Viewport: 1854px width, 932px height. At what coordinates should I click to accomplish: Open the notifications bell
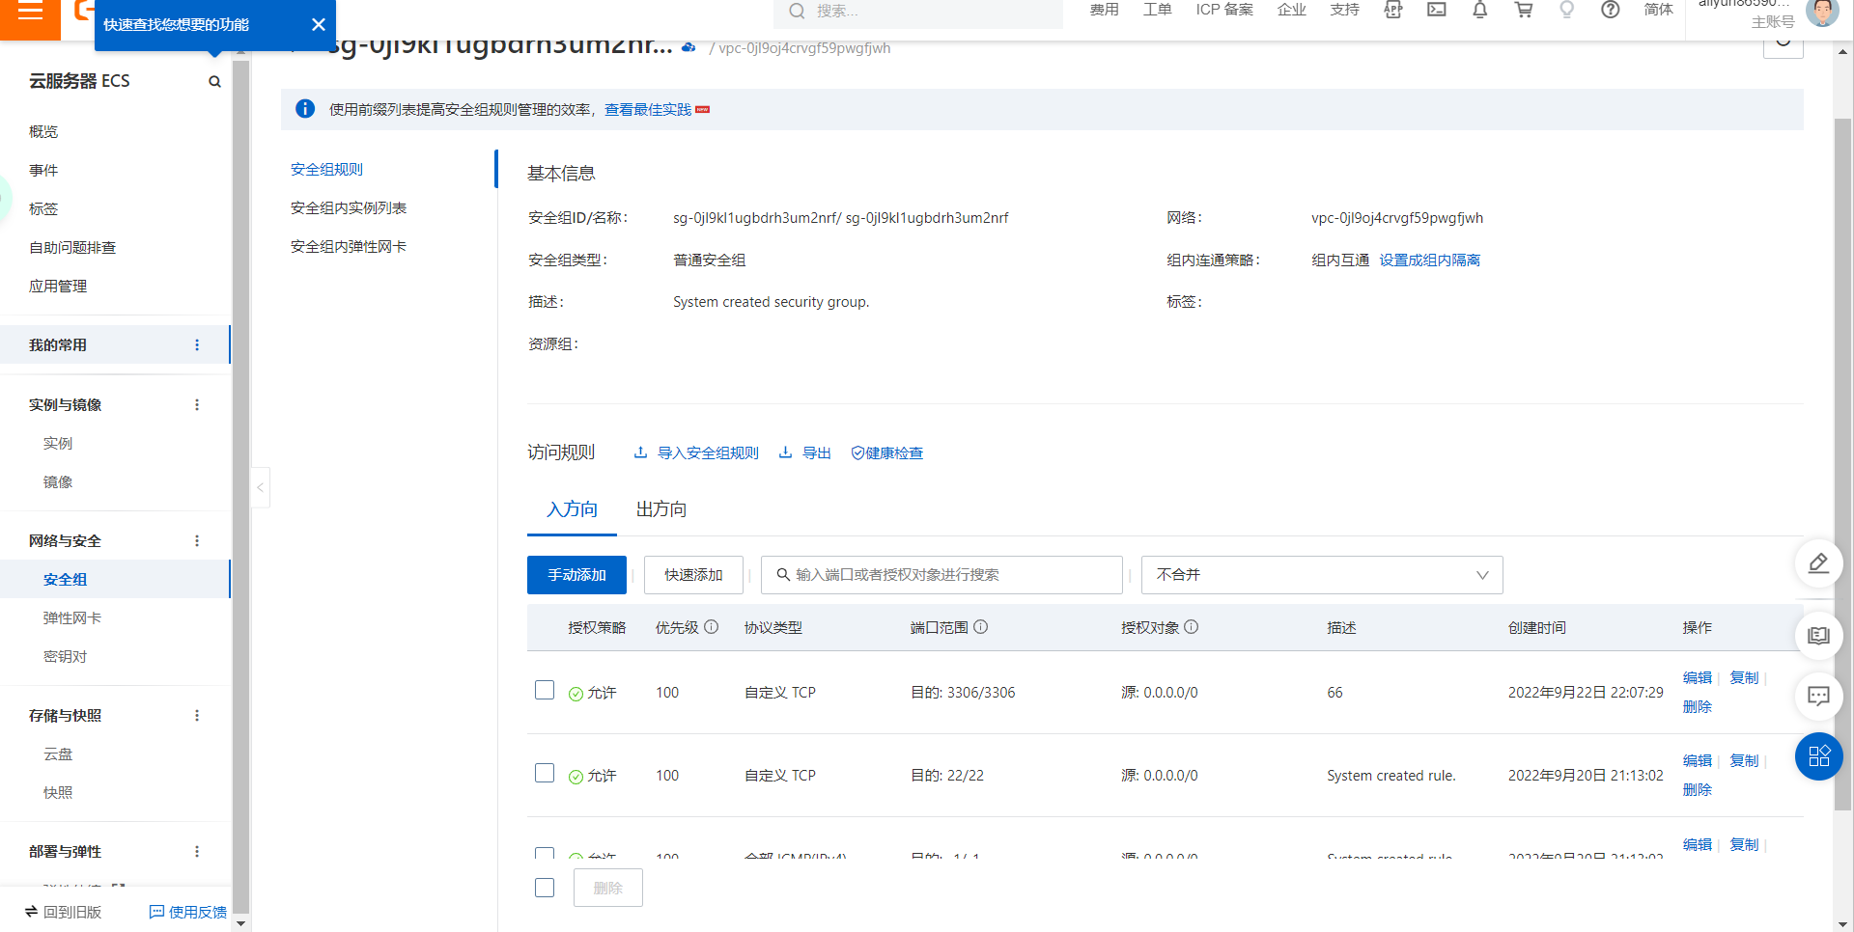[1479, 10]
